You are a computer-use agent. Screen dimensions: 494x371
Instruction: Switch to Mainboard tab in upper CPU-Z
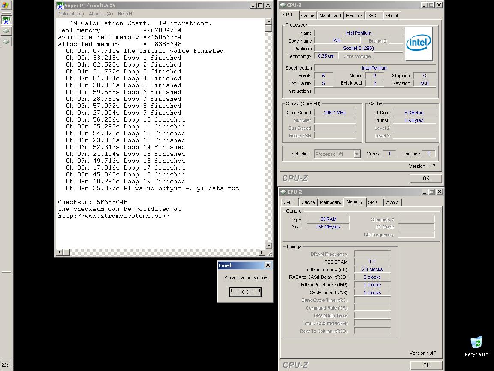330,15
